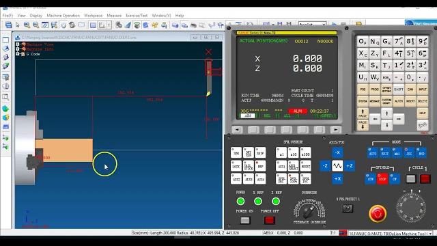Open the Exercise/Test menu
Image resolution: width=437 pixels, height=246 pixels.
click(137, 16)
